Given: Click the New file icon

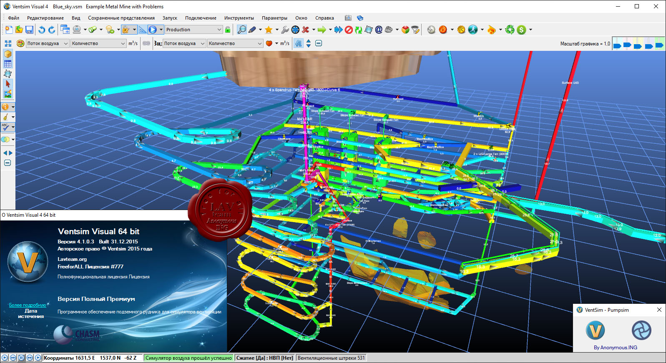Looking at the screenshot, I should click(x=9, y=30).
